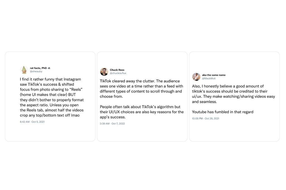Click the rat facts, PhD profile avatar
The width and height of the screenshot is (286, 190).
pyautogui.click(x=24, y=70)
